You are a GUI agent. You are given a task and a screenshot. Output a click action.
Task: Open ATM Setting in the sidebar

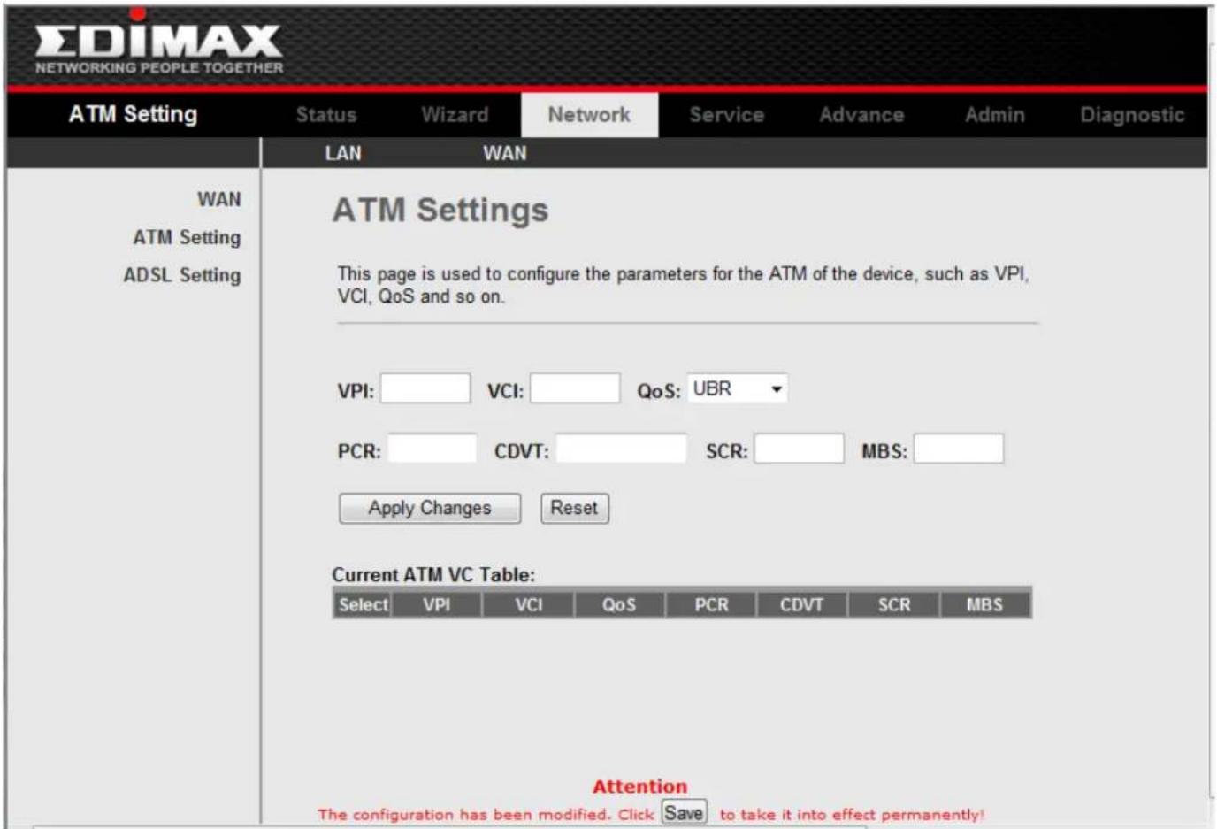(187, 237)
